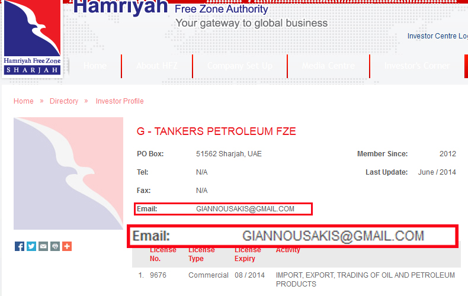Click the License Expiry column header
The height and width of the screenshot is (296, 468).
tap(248, 254)
